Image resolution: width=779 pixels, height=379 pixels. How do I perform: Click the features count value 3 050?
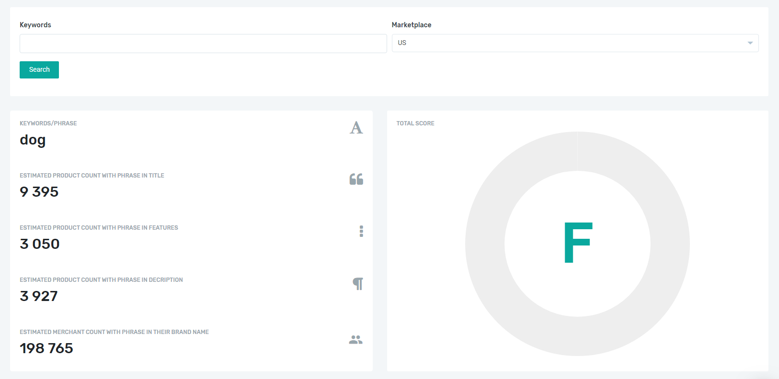[x=40, y=244]
